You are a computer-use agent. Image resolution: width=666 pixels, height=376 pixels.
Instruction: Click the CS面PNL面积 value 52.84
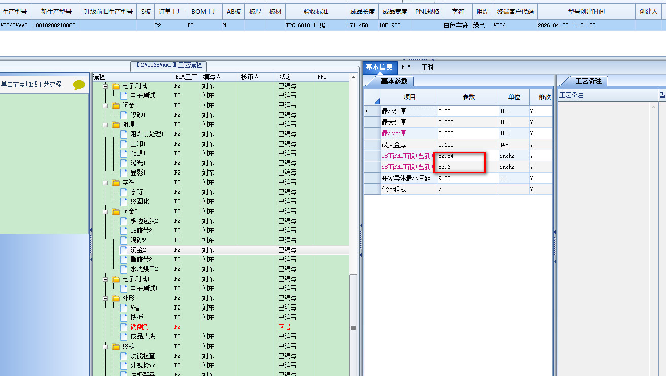(x=468, y=156)
